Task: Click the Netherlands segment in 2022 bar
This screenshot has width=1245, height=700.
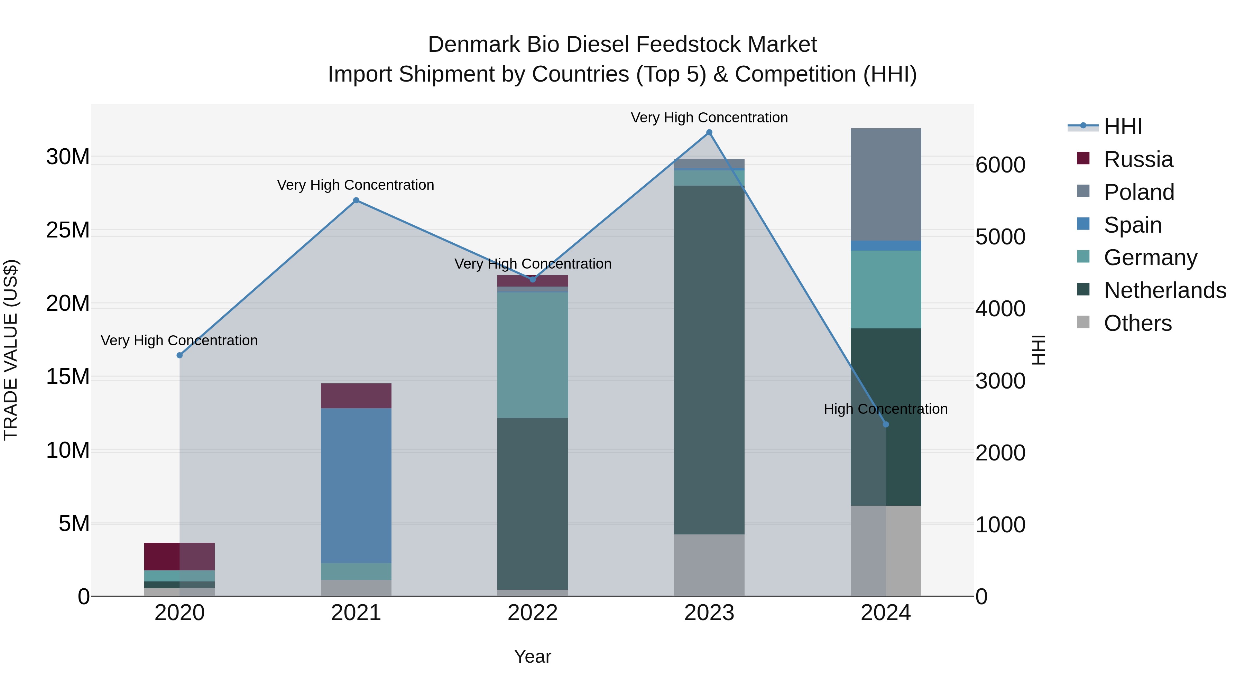Action: pyautogui.click(x=533, y=504)
